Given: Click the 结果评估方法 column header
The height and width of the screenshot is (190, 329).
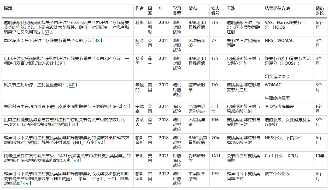Looking at the screenshot, I should 277,8.
